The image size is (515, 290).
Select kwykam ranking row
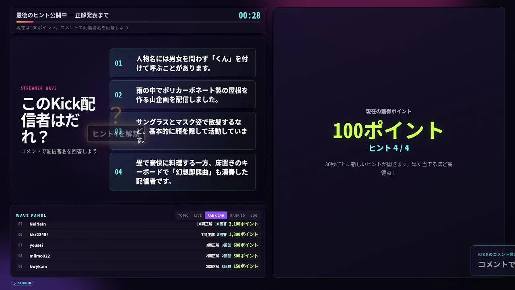[138, 267]
